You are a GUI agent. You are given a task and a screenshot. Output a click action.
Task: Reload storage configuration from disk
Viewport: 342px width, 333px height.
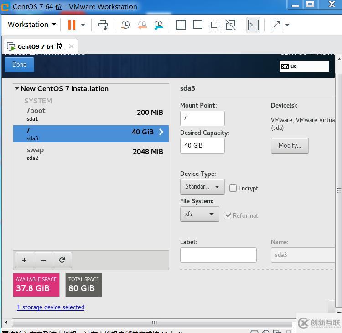pos(62,260)
